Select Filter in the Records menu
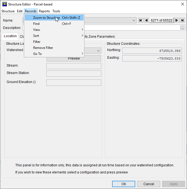 [54, 42]
